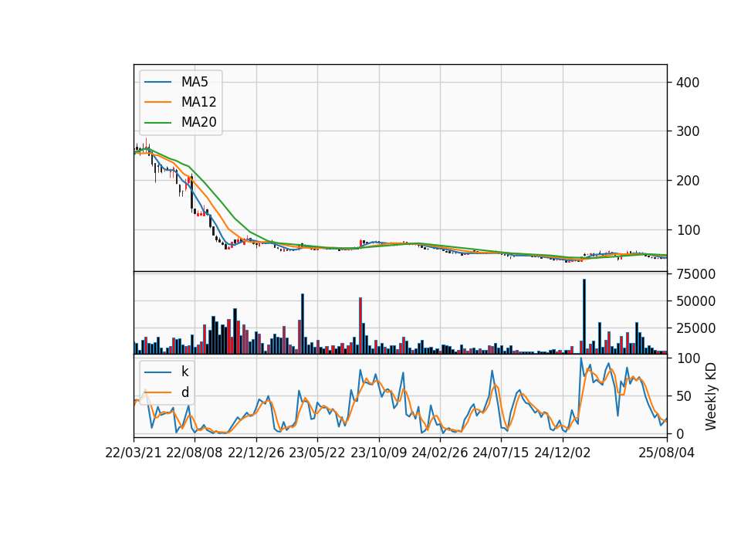The height and width of the screenshot is (533, 741).
Task: Click the MA12 legend label
Action: [198, 102]
